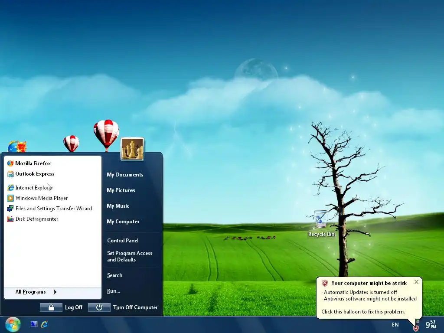The image size is (444, 333).
Task: Select Mozilla Firefox text entry
Action: [33, 163]
